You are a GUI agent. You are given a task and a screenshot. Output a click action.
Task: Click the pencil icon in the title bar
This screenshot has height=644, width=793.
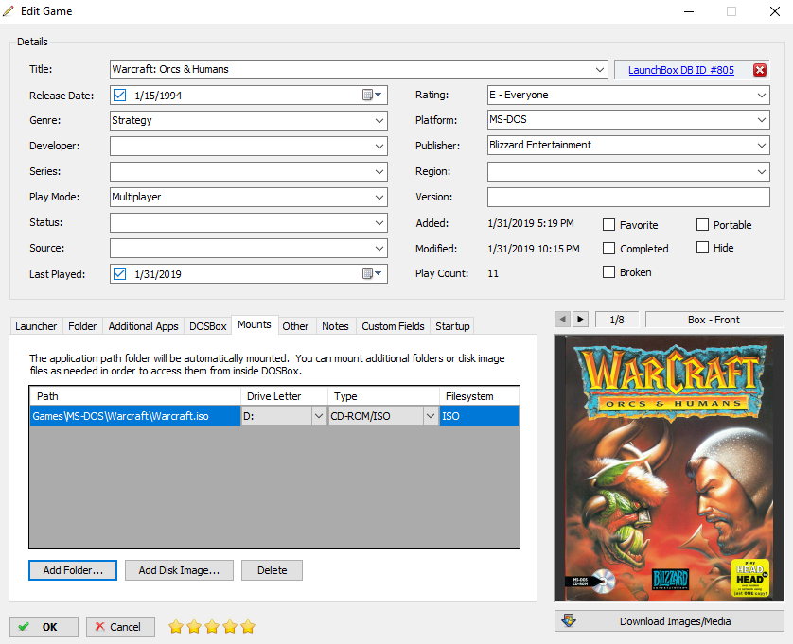click(9, 11)
